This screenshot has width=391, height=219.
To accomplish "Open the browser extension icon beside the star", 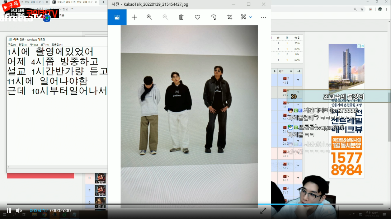I will pos(371,9).
